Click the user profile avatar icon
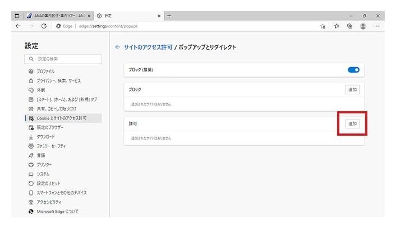The height and width of the screenshot is (229, 396). (x=363, y=26)
